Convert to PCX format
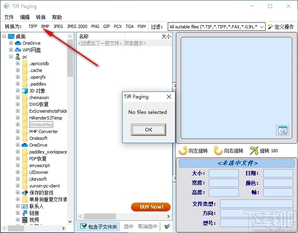Image resolution: width=298 pixels, height=233 pixels. click(118, 26)
